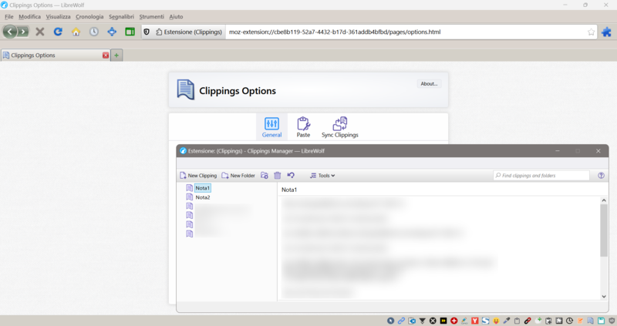Select the Nota1 clipping in the tree
Screen dimensions: 617x326
pyautogui.click(x=203, y=188)
